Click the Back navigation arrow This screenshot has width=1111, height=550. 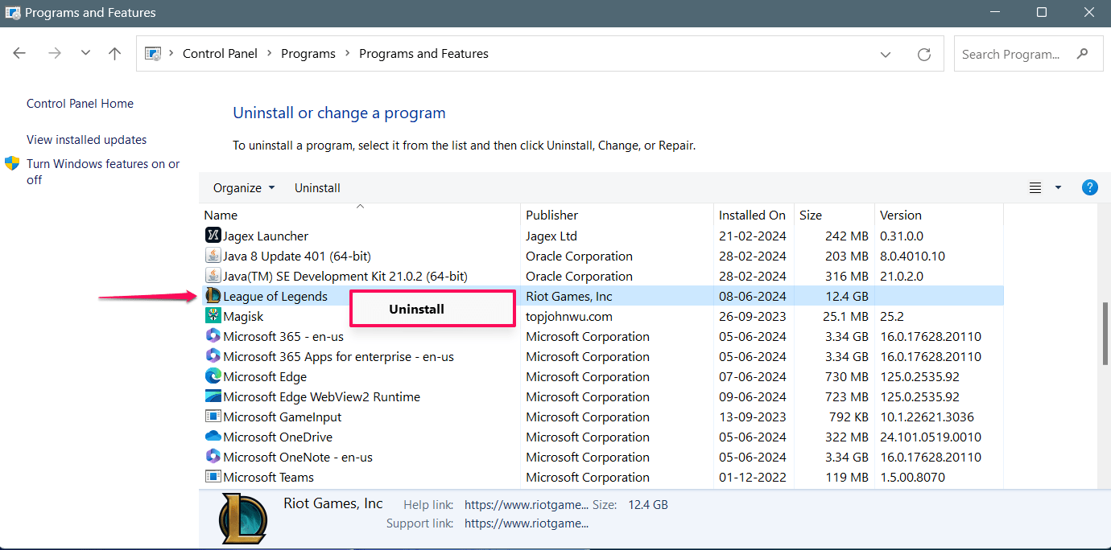click(x=19, y=54)
